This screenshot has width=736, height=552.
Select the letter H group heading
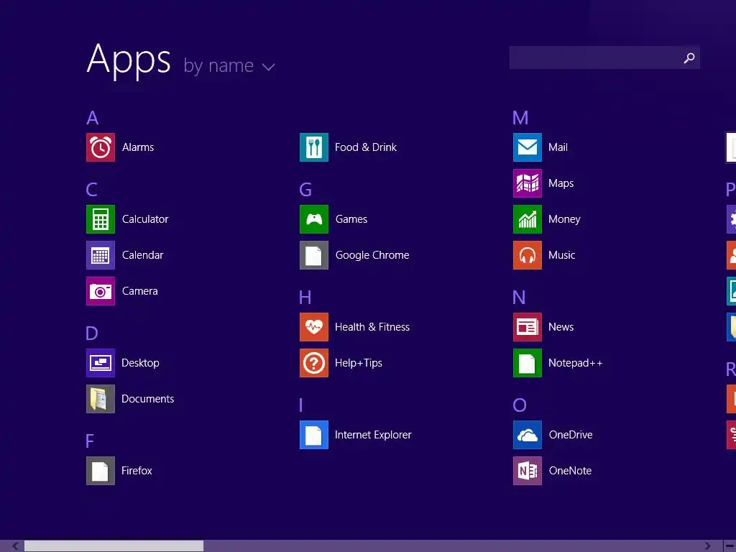click(x=305, y=297)
